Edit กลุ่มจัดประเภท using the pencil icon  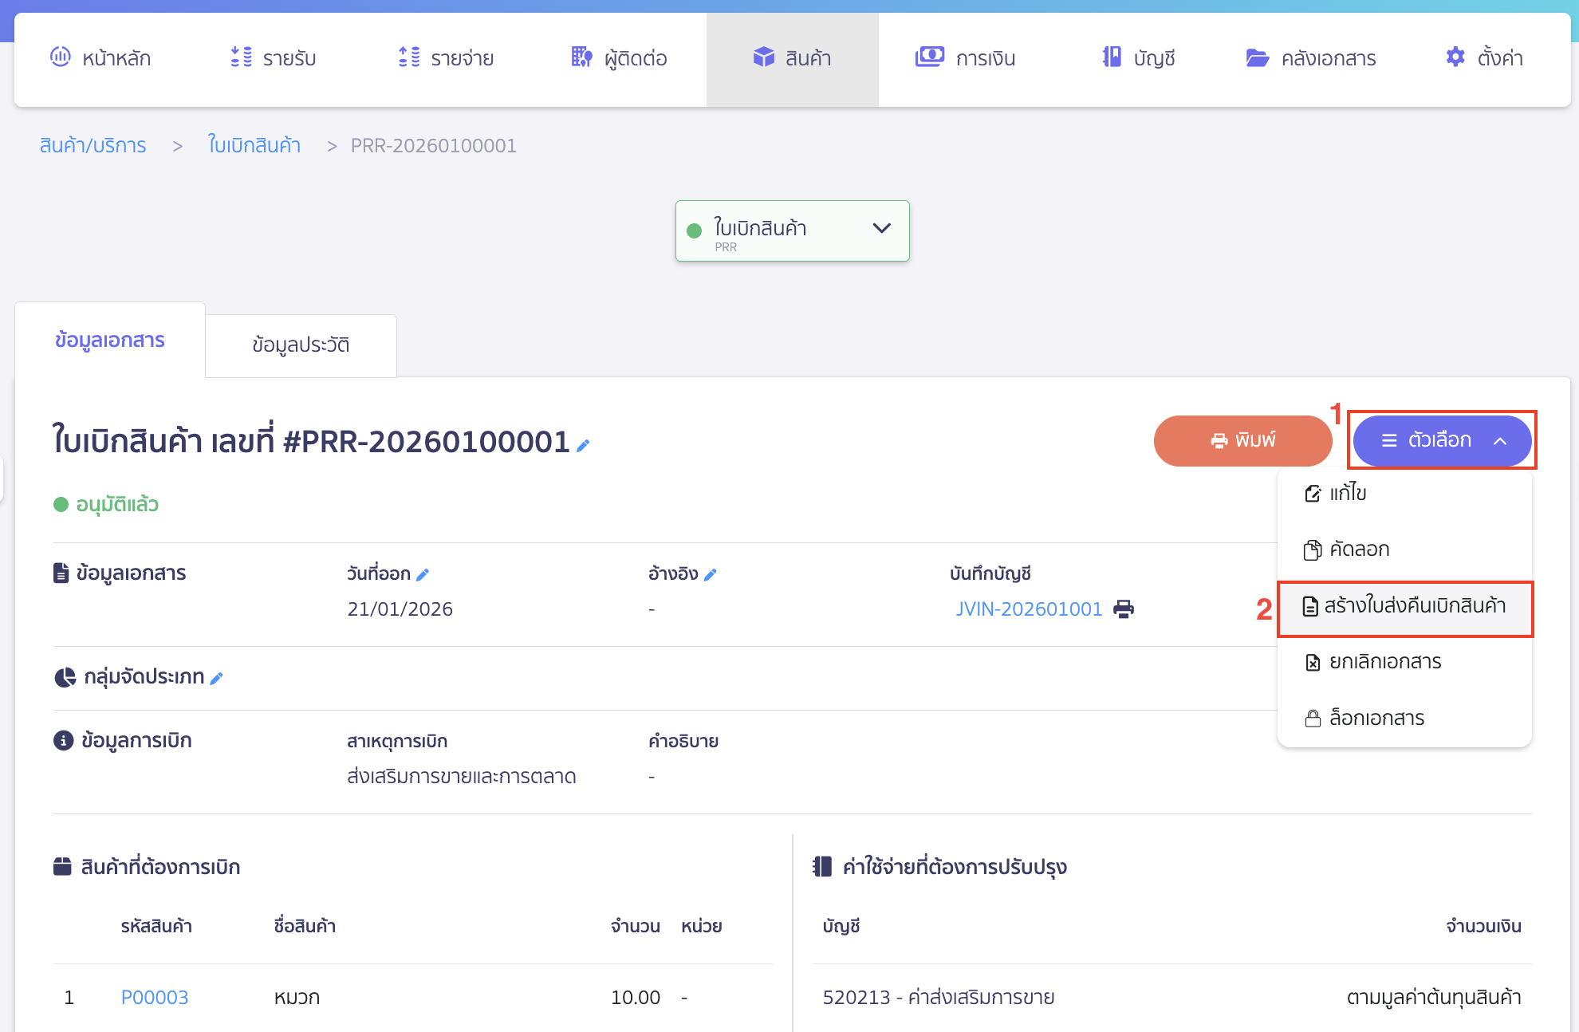[x=217, y=678]
